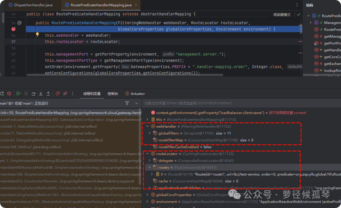Click the lightbulb quick-fix icon
The width and height of the screenshot is (341, 208).
tap(37, 34)
